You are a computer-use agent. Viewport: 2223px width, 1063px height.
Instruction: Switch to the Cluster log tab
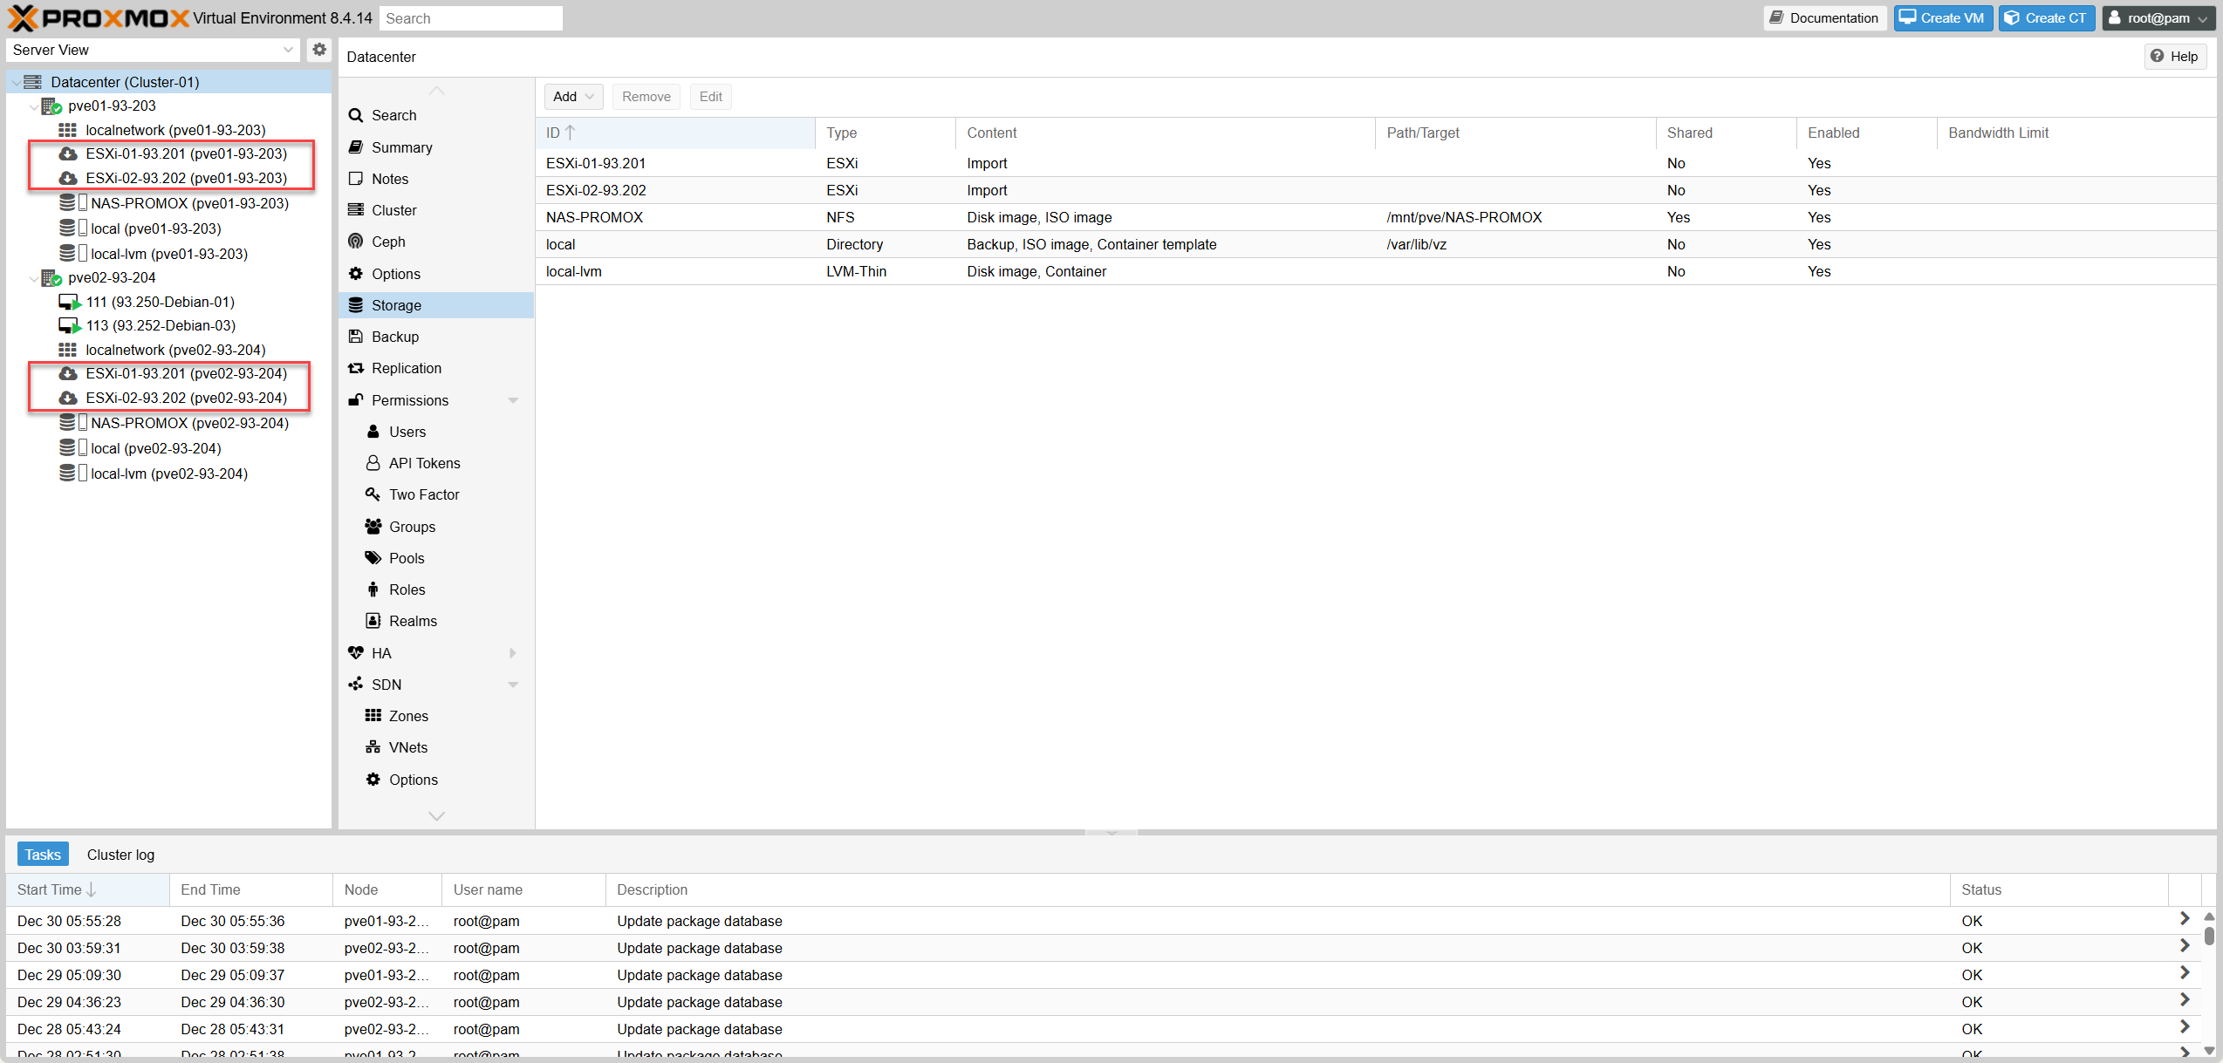120,855
